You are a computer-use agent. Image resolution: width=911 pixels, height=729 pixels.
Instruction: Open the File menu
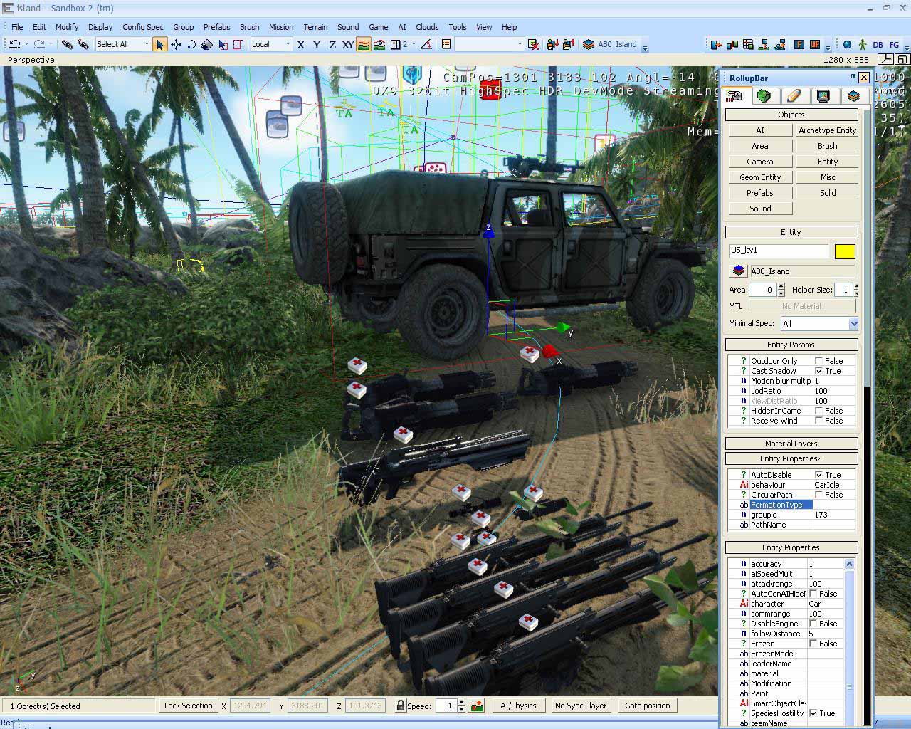(17, 27)
